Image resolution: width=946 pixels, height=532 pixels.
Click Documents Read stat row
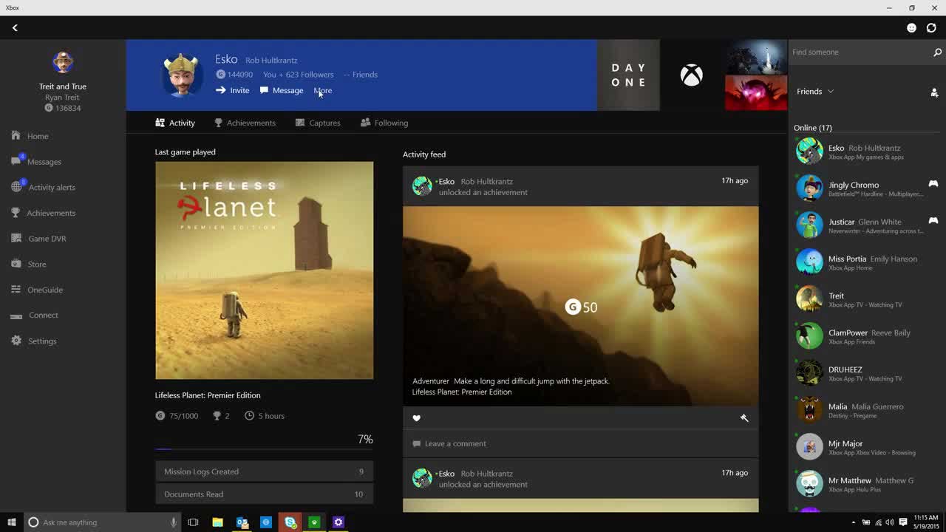point(264,494)
